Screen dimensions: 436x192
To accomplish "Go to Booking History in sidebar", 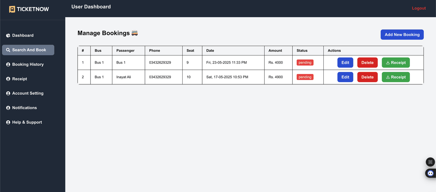I will click(28, 64).
